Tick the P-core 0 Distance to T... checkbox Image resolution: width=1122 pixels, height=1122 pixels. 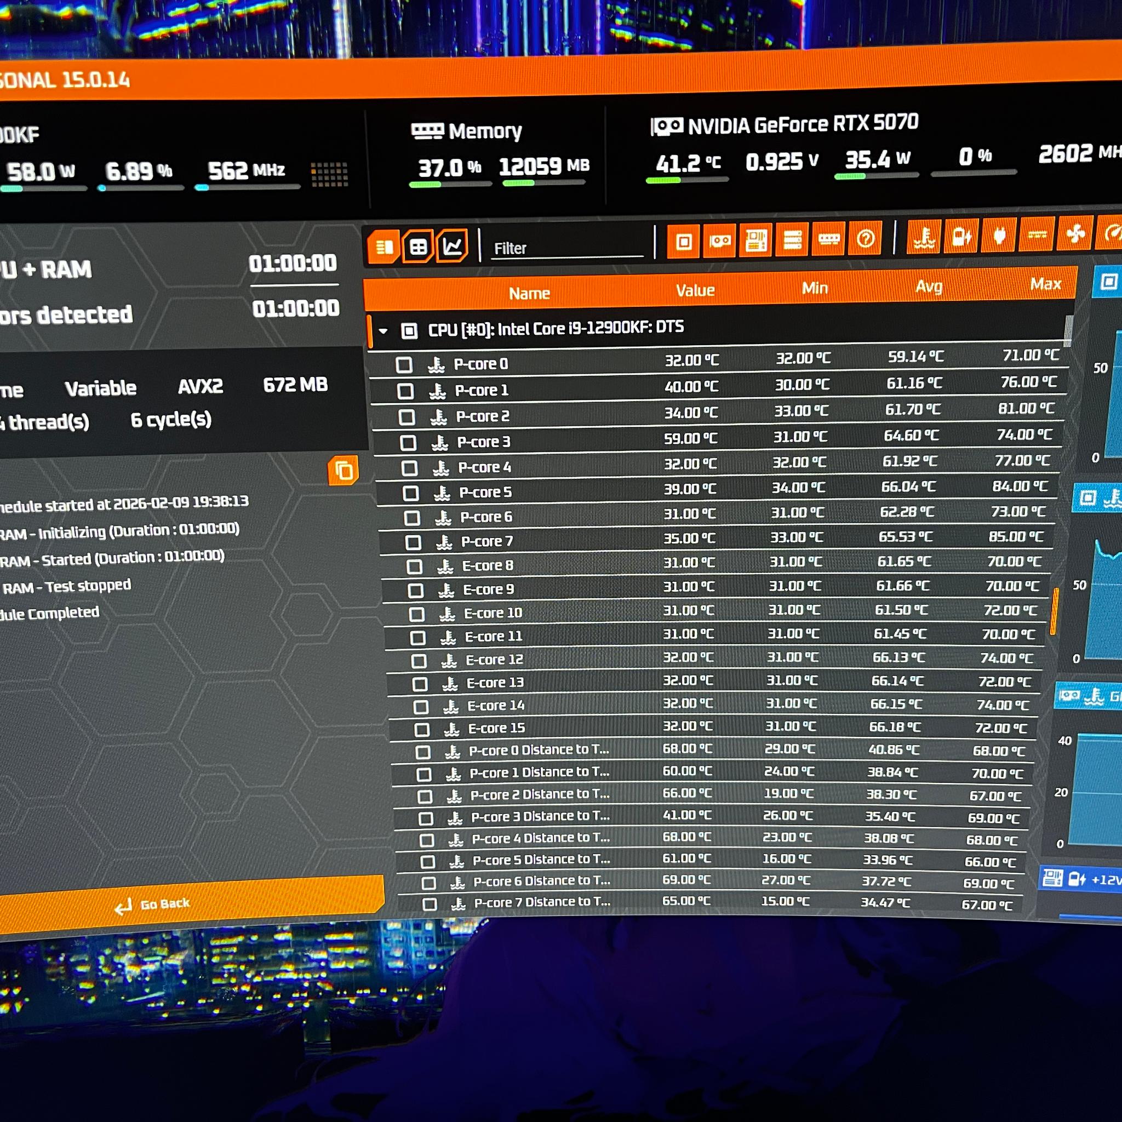(x=423, y=752)
